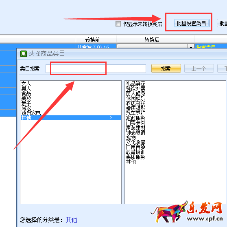
Task: Click the 转换前 column header
Action: point(92,40)
